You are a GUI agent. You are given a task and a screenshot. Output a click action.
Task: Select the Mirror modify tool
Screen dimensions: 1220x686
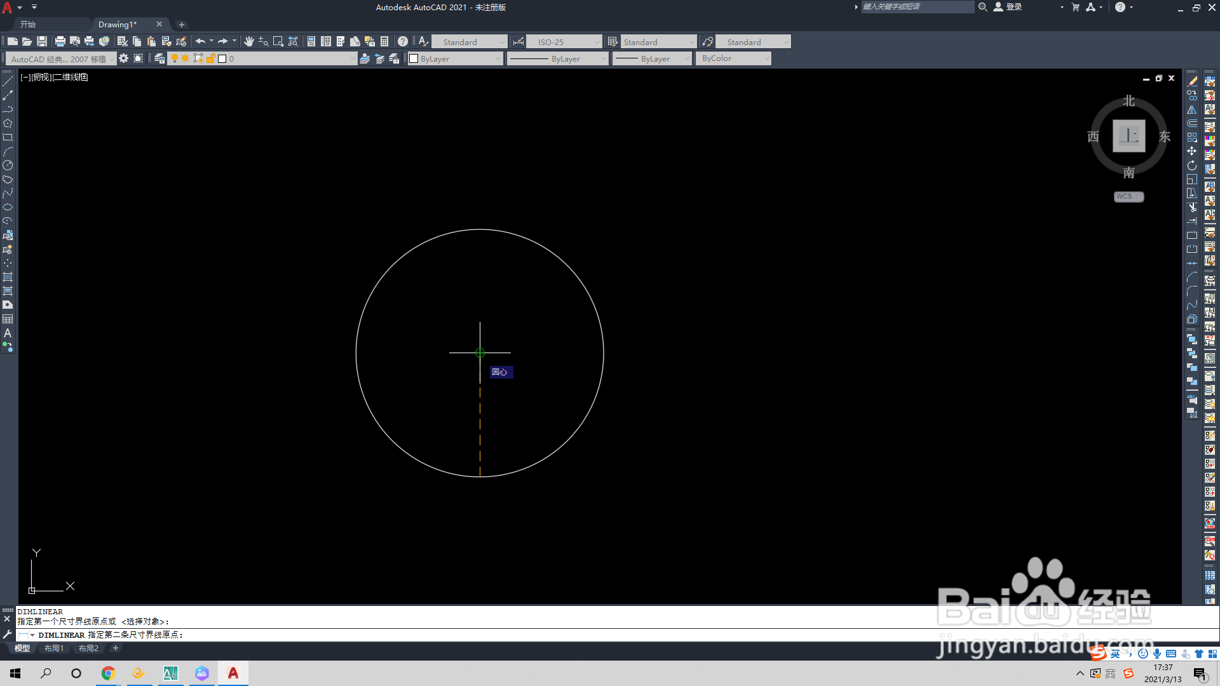(x=1192, y=109)
